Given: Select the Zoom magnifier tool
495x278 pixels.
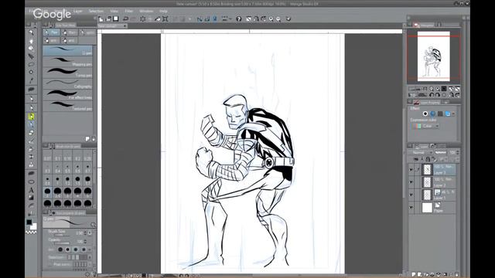Looking at the screenshot, I should pyautogui.click(x=31, y=32).
